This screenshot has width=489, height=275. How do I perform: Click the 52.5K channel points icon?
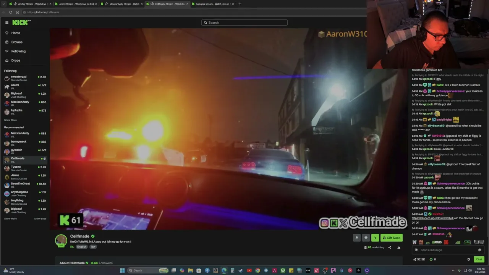[x=415, y=259]
